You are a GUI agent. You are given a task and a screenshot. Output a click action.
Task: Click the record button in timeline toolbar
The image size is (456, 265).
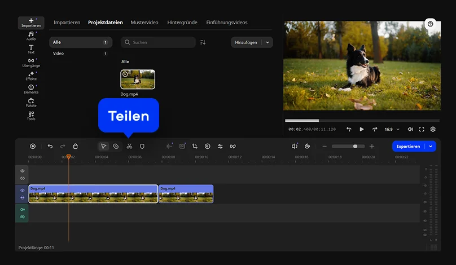click(x=33, y=146)
